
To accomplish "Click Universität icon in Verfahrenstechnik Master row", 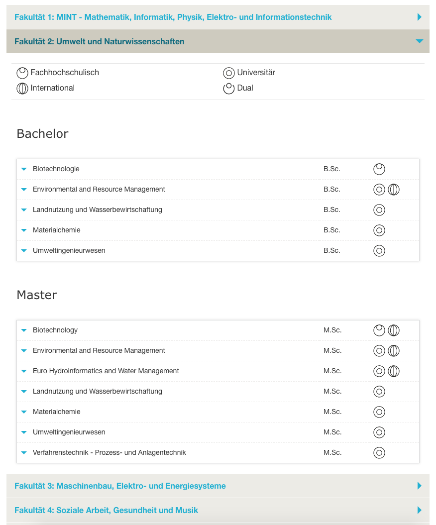I will [379, 453].
